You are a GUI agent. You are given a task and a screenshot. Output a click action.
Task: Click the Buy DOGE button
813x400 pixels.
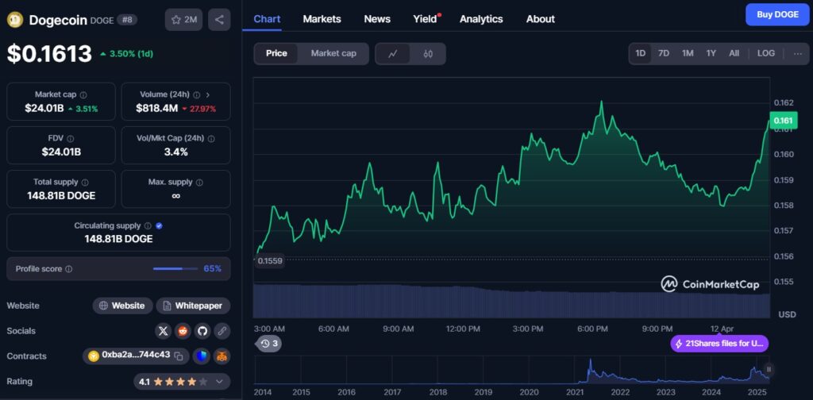(x=777, y=14)
